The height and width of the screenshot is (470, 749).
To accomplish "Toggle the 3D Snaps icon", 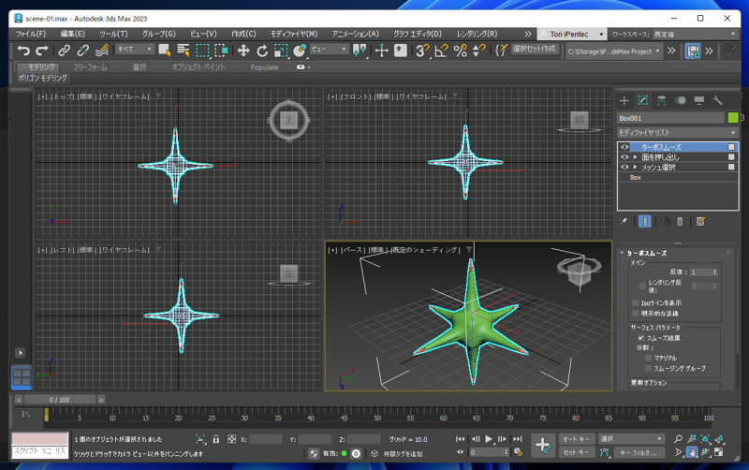I will 422,51.
